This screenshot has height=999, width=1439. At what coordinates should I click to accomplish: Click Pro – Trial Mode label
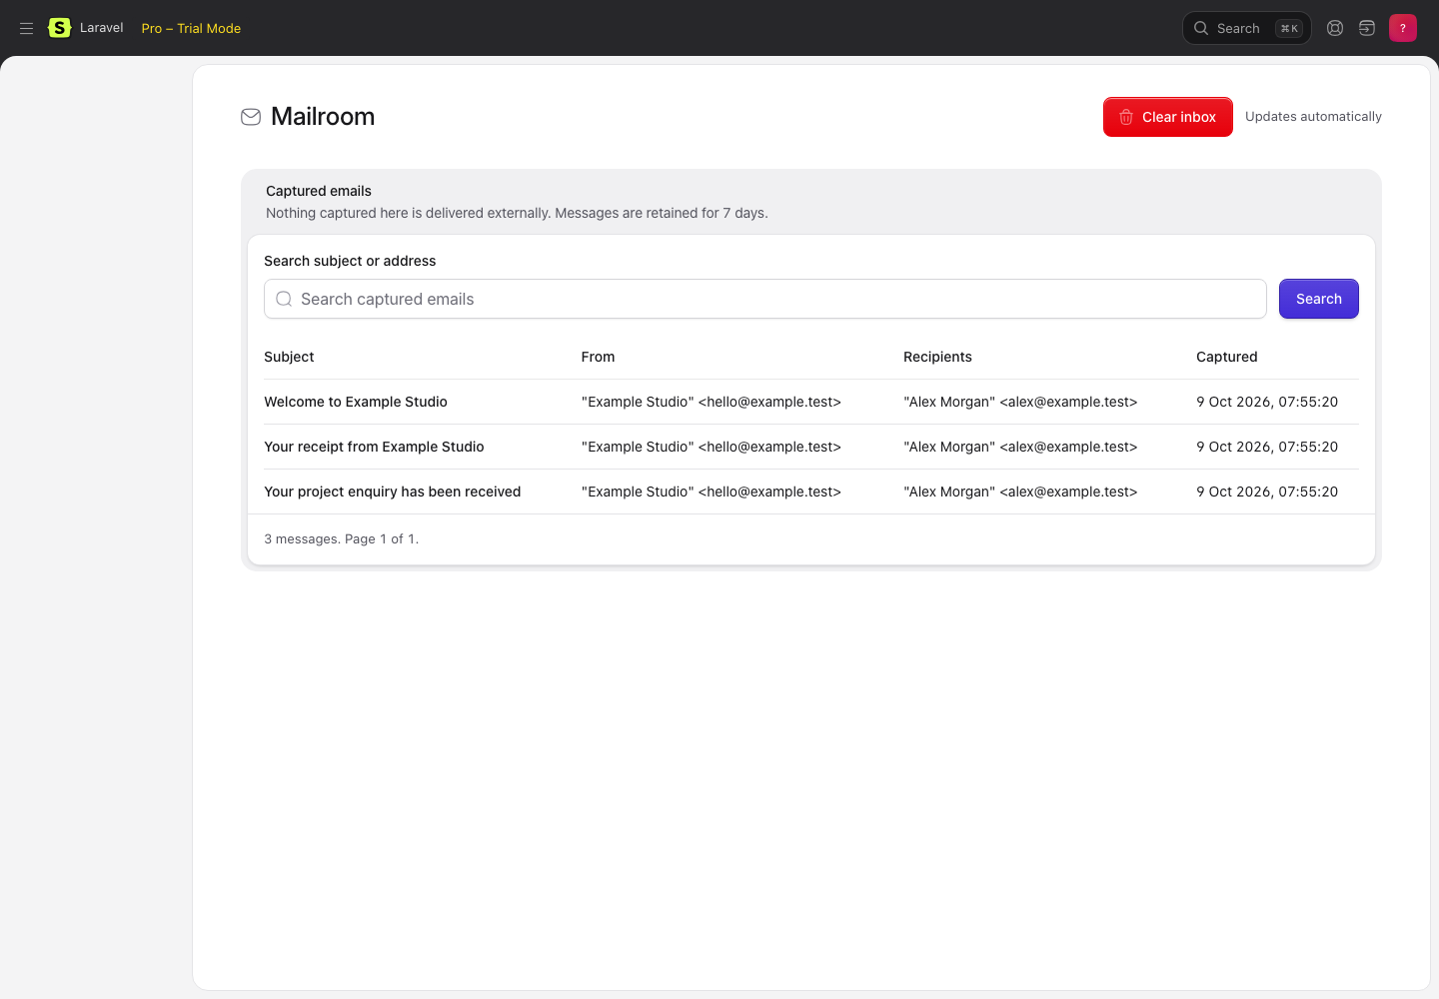191,28
